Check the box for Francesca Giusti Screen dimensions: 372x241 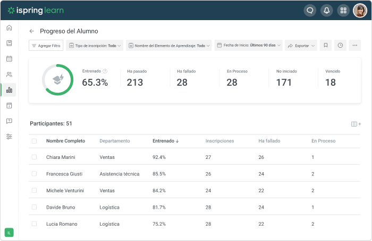(34, 174)
